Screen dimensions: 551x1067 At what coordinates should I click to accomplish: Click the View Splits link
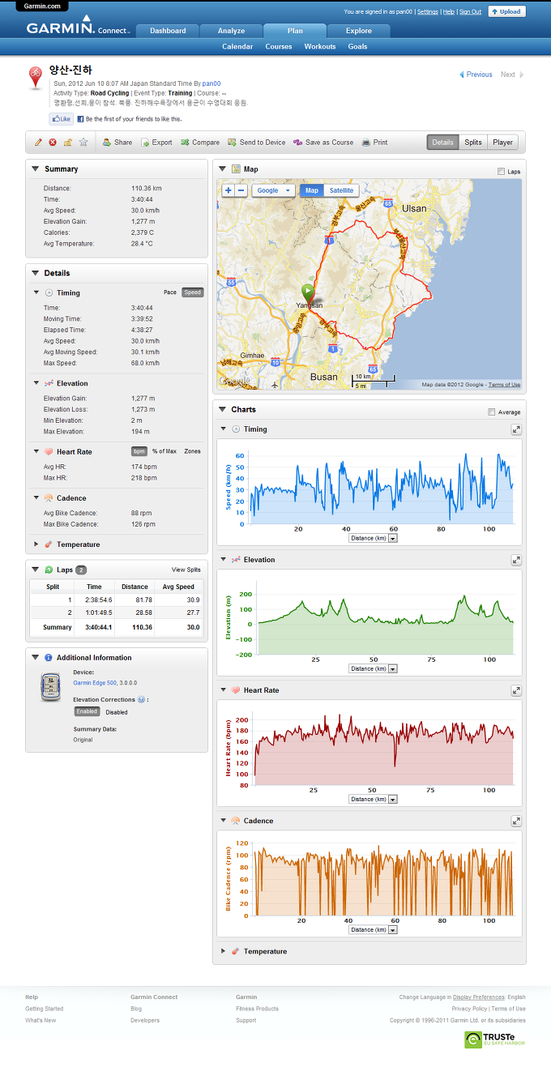coord(186,570)
